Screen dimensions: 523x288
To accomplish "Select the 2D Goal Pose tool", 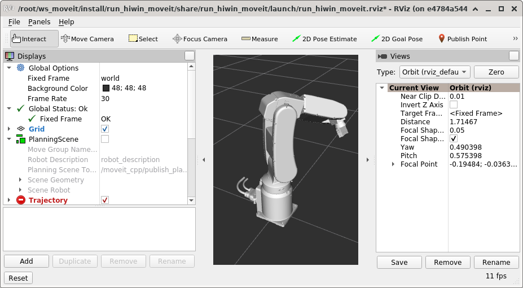I will click(x=397, y=39).
